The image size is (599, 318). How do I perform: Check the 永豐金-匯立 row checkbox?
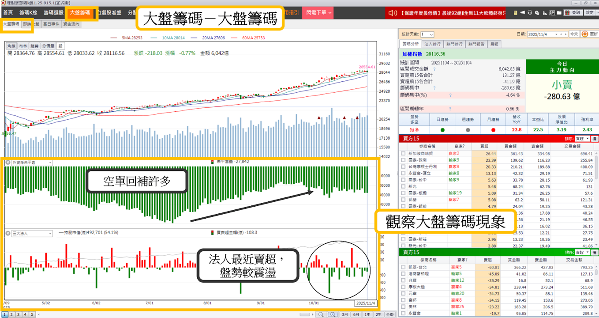[x=403, y=174]
